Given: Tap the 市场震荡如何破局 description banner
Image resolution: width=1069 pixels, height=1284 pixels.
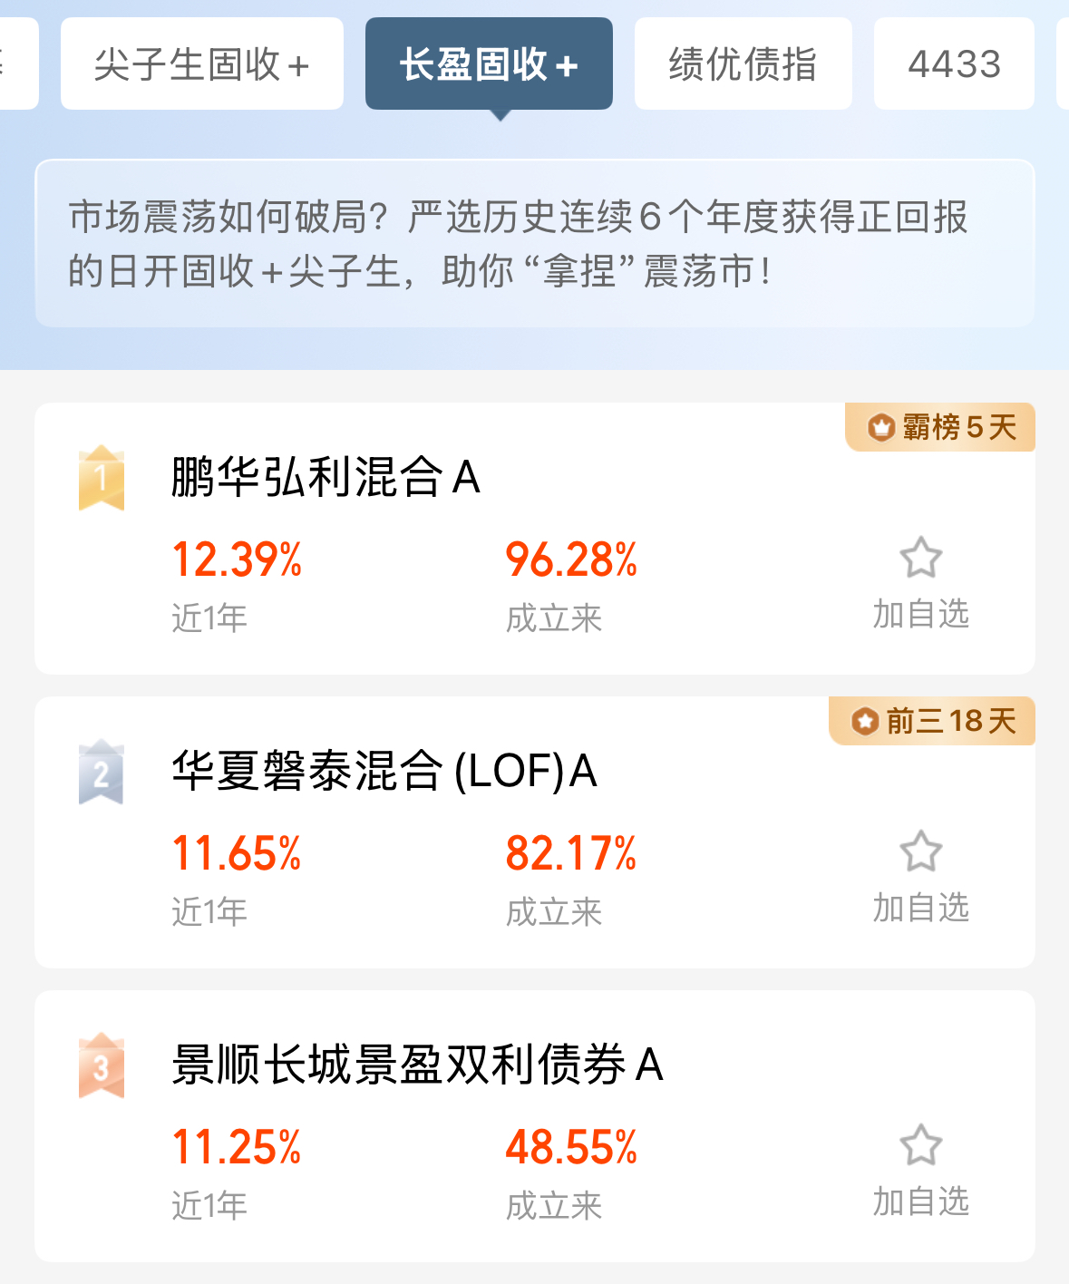Looking at the screenshot, I should tap(534, 243).
